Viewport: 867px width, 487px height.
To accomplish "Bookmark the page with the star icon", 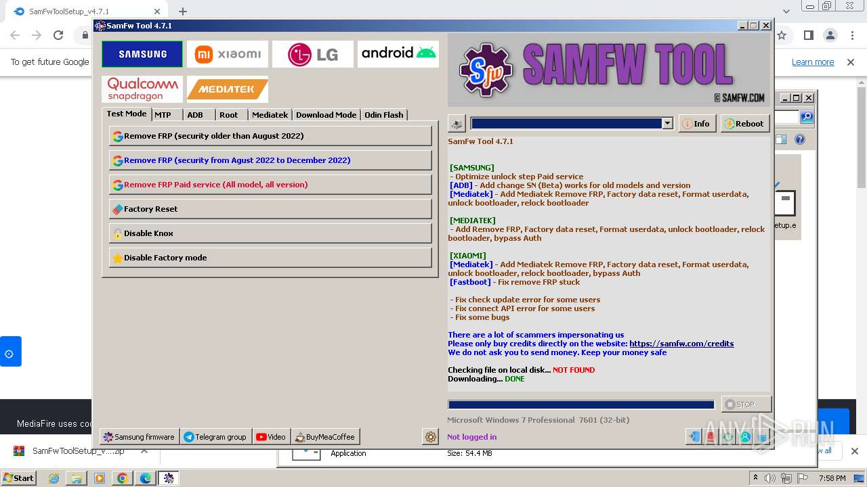I will coord(782,35).
